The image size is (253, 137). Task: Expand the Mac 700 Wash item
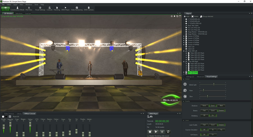click(184, 72)
